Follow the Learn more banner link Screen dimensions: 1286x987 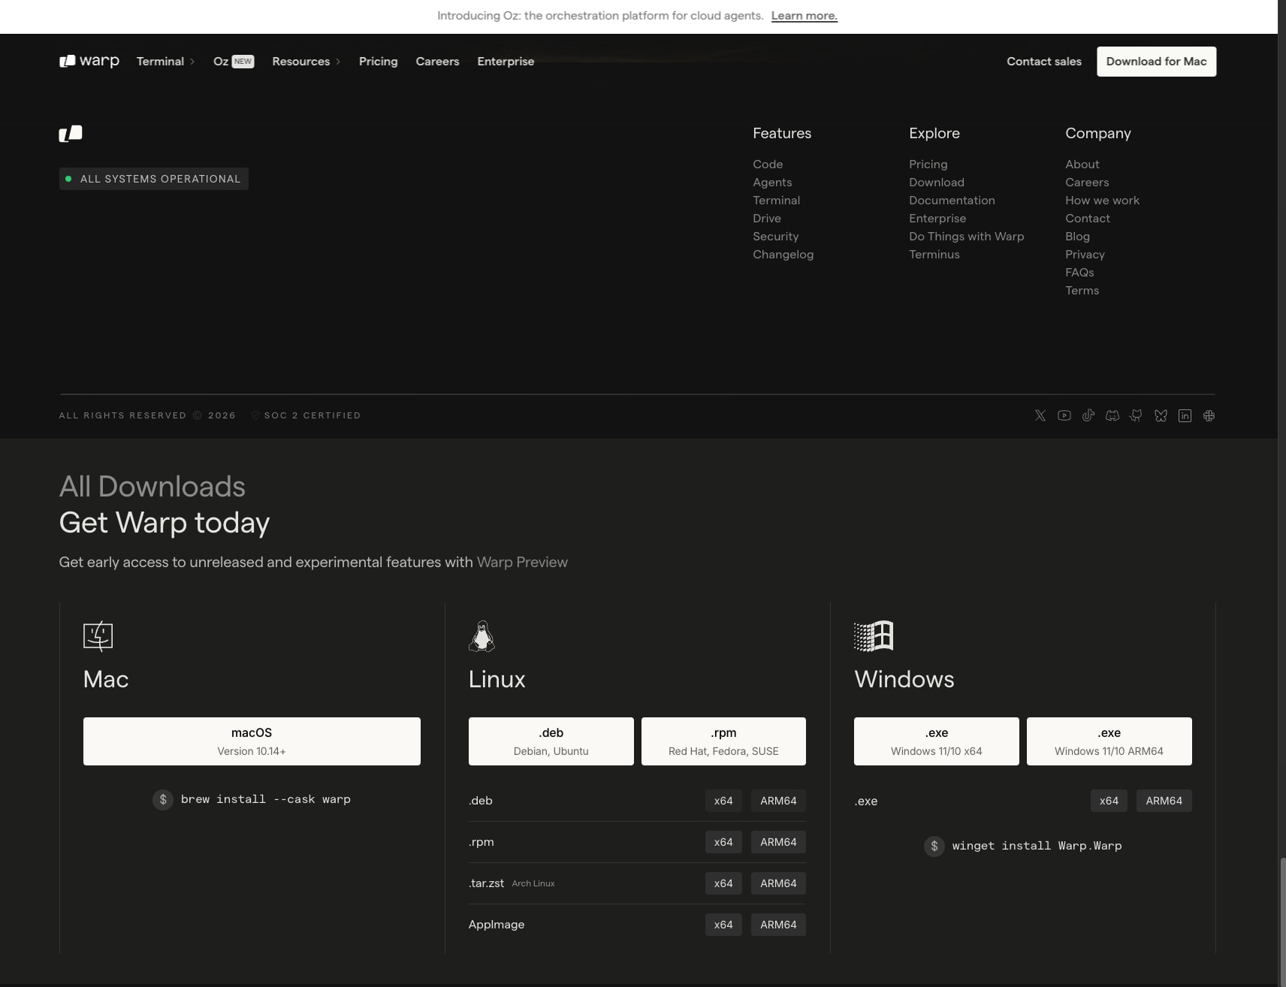[804, 16]
